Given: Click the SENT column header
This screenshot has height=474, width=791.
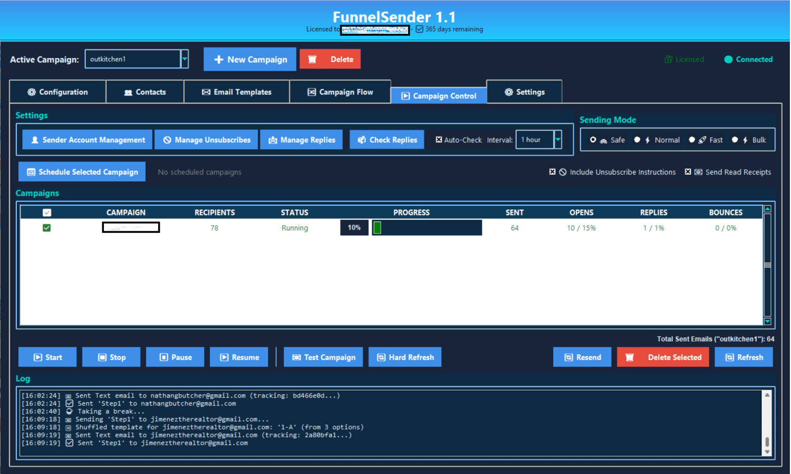Looking at the screenshot, I should pos(515,213).
